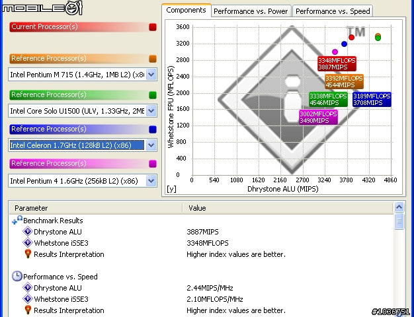Click the blue data point on chart
The width and height of the screenshot is (414, 317).
tap(344, 44)
